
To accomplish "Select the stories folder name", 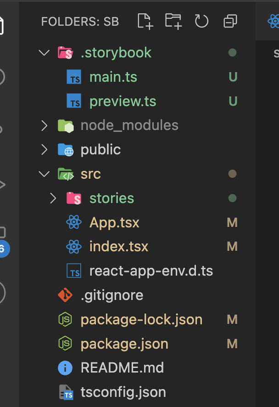I will tap(112, 198).
